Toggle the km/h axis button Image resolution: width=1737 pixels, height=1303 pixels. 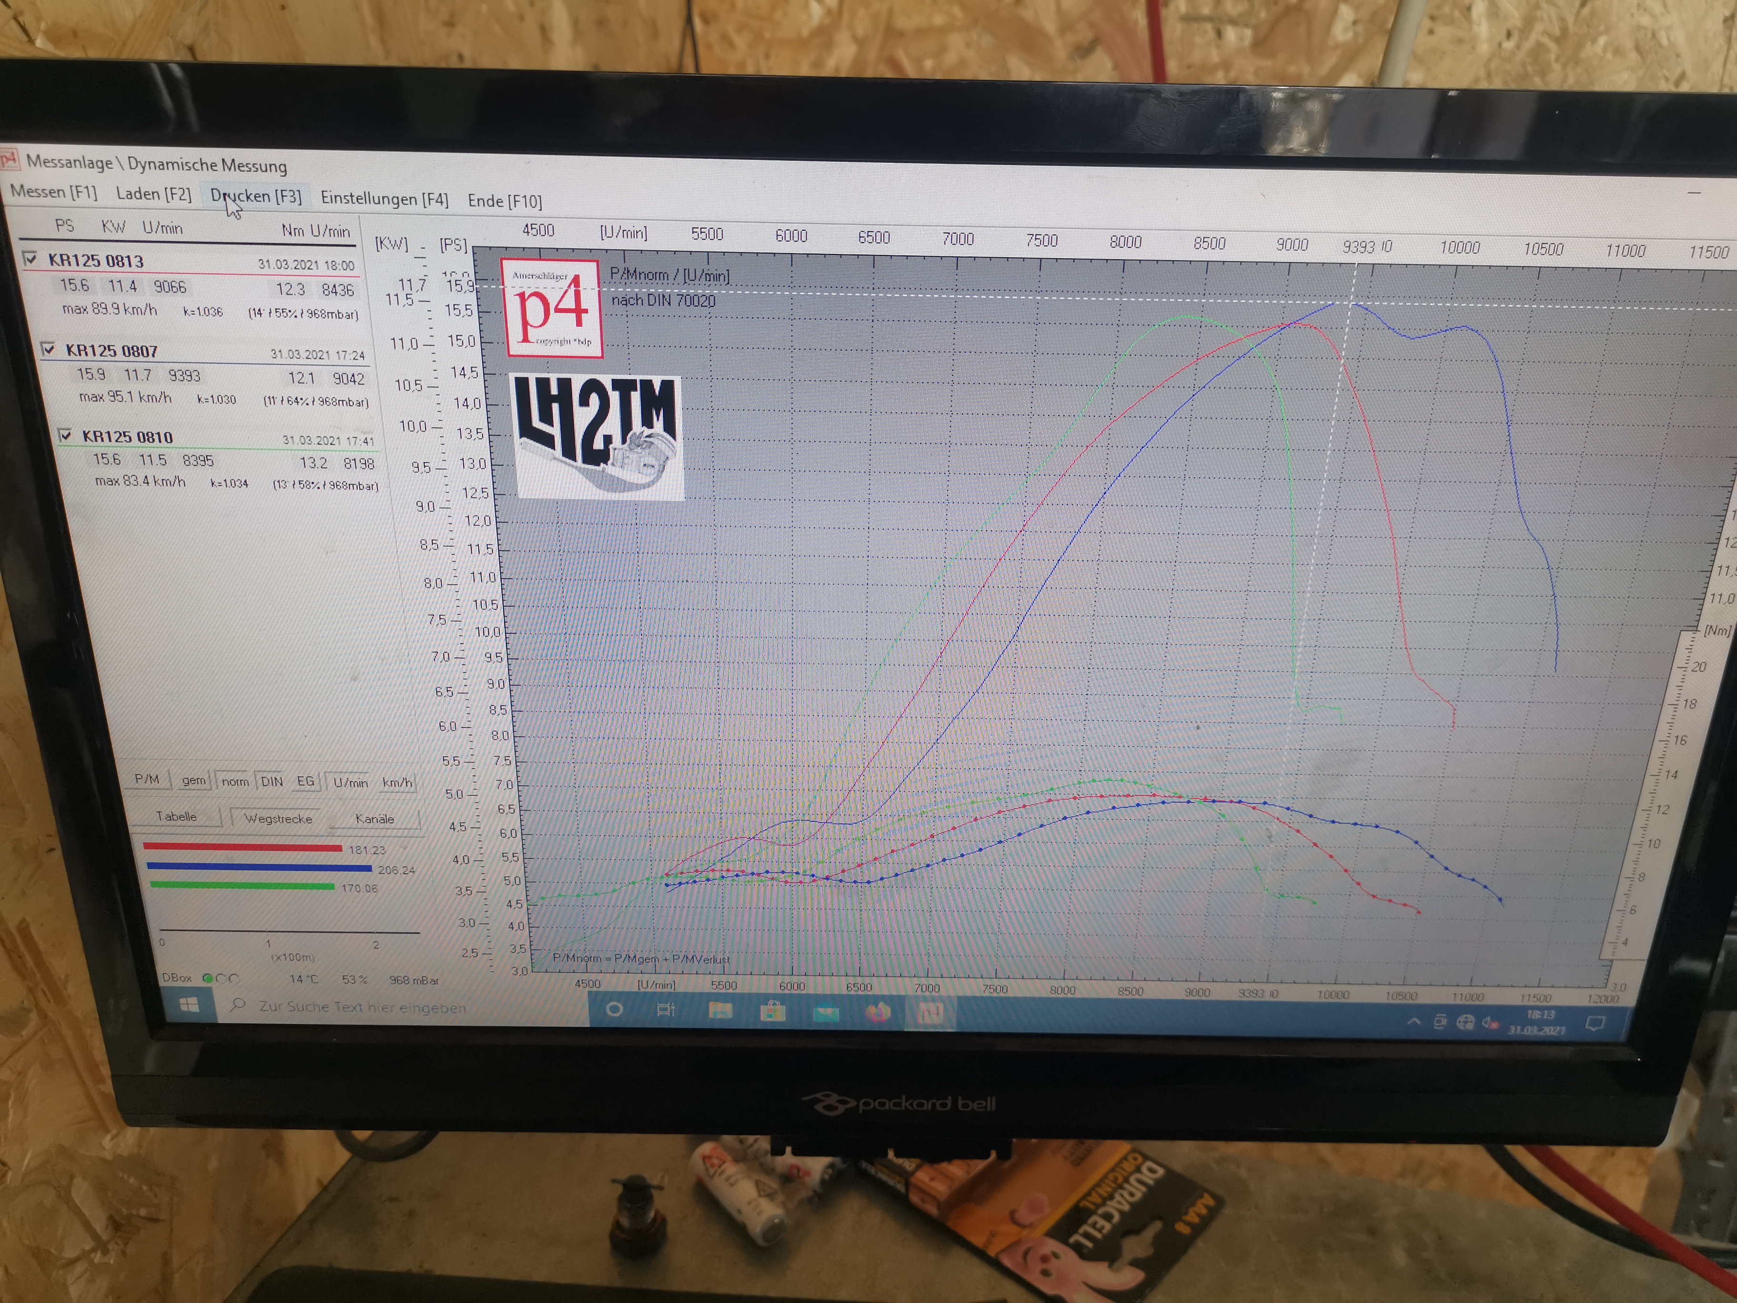click(397, 782)
